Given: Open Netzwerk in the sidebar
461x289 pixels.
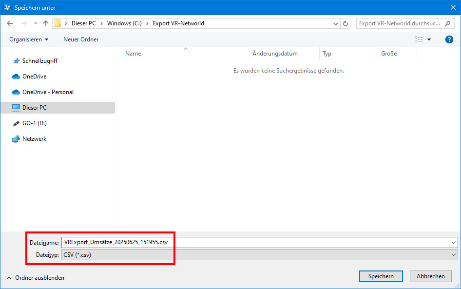Looking at the screenshot, I should 35,139.
